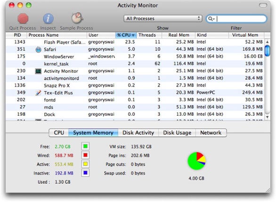
Task: Select the Flash Player (Safa... process row
Action: [x=135, y=42]
